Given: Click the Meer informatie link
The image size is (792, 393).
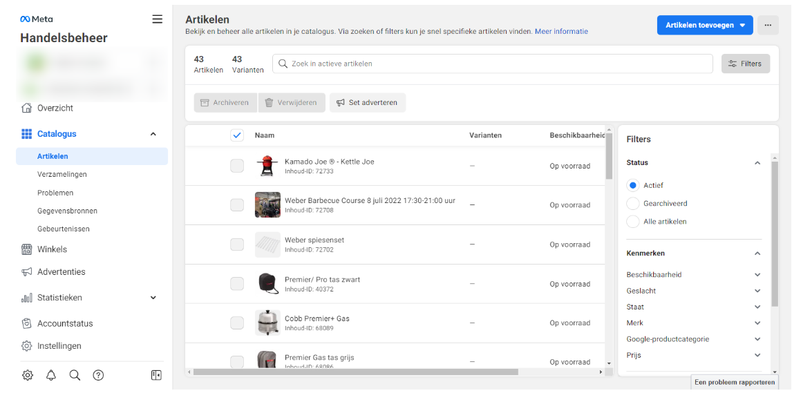Looking at the screenshot, I should (x=561, y=32).
